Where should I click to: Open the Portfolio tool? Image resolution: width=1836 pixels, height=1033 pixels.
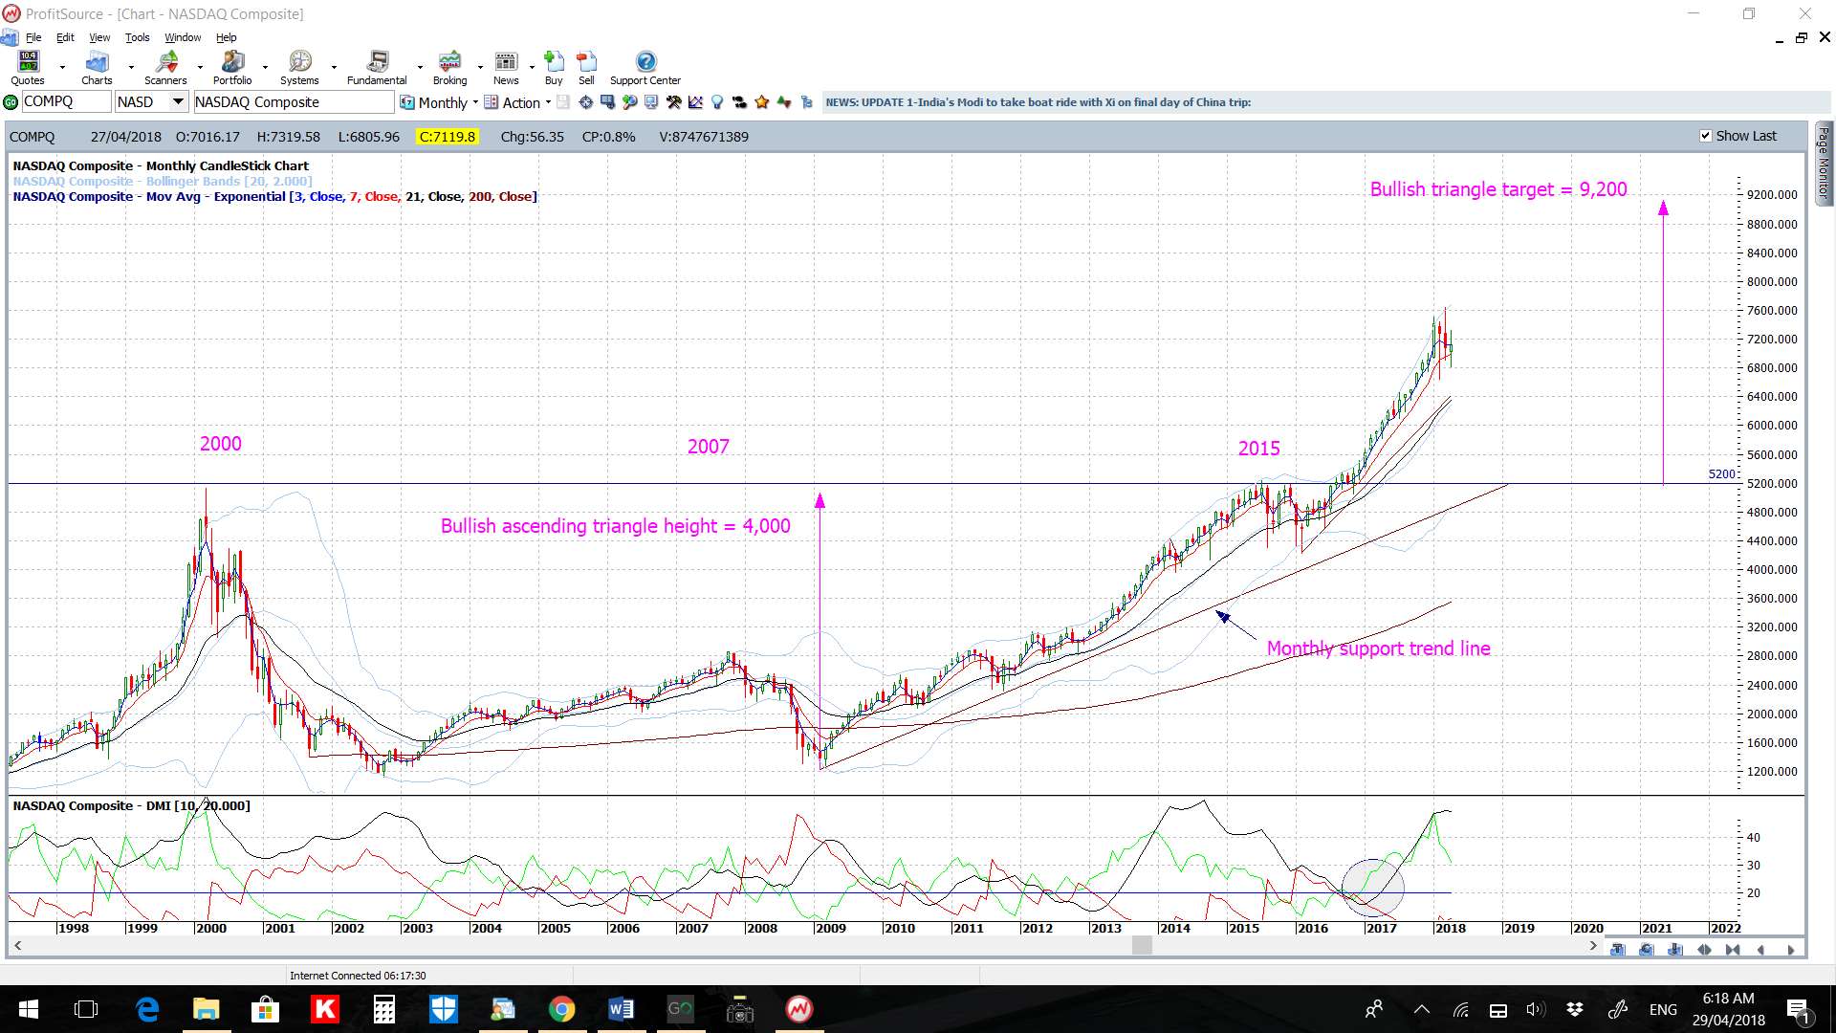[x=232, y=67]
